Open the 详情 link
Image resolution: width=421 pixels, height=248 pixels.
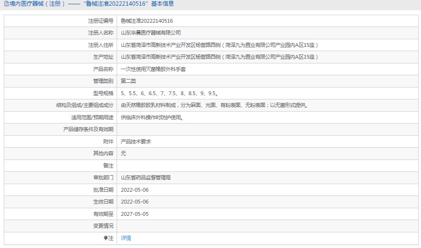[x=126, y=238]
